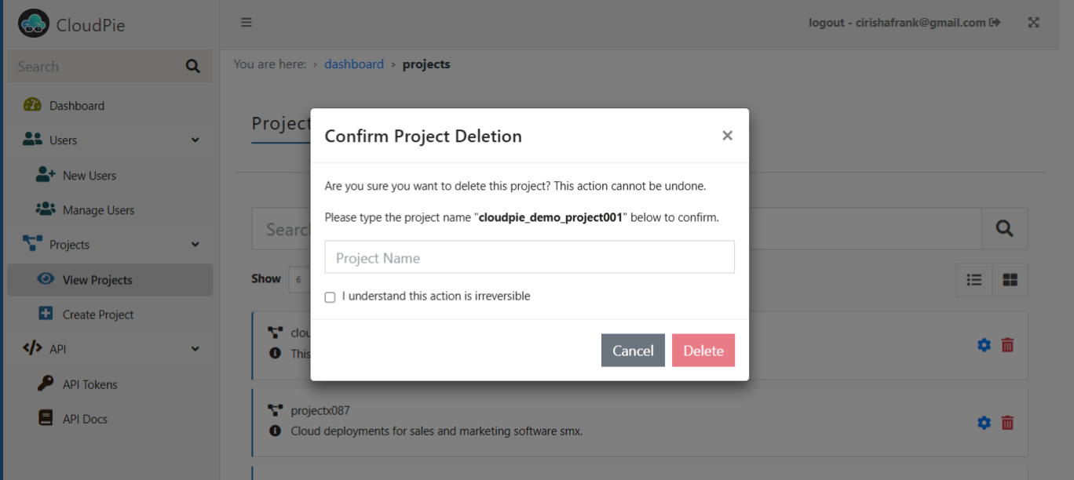Click the 'cloudpie_demo_project001' bold text
Image resolution: width=1074 pixels, height=480 pixels.
(550, 217)
